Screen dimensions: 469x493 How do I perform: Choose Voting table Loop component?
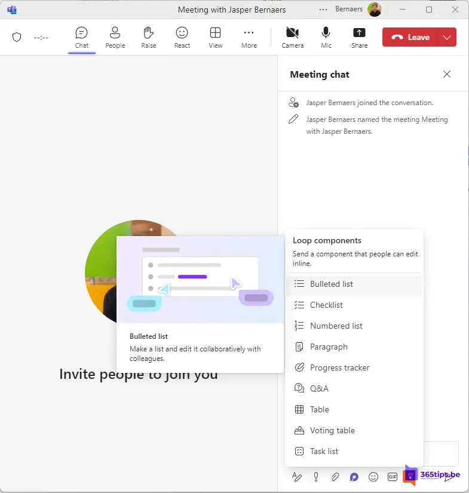(332, 430)
